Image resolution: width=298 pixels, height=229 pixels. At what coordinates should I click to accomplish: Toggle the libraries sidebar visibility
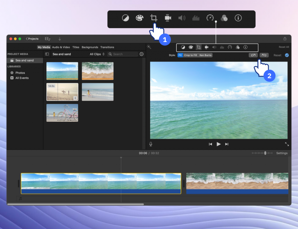[x=47, y=54]
